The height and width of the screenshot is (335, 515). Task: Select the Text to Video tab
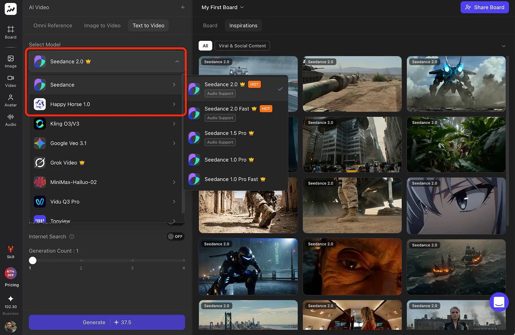[149, 25]
